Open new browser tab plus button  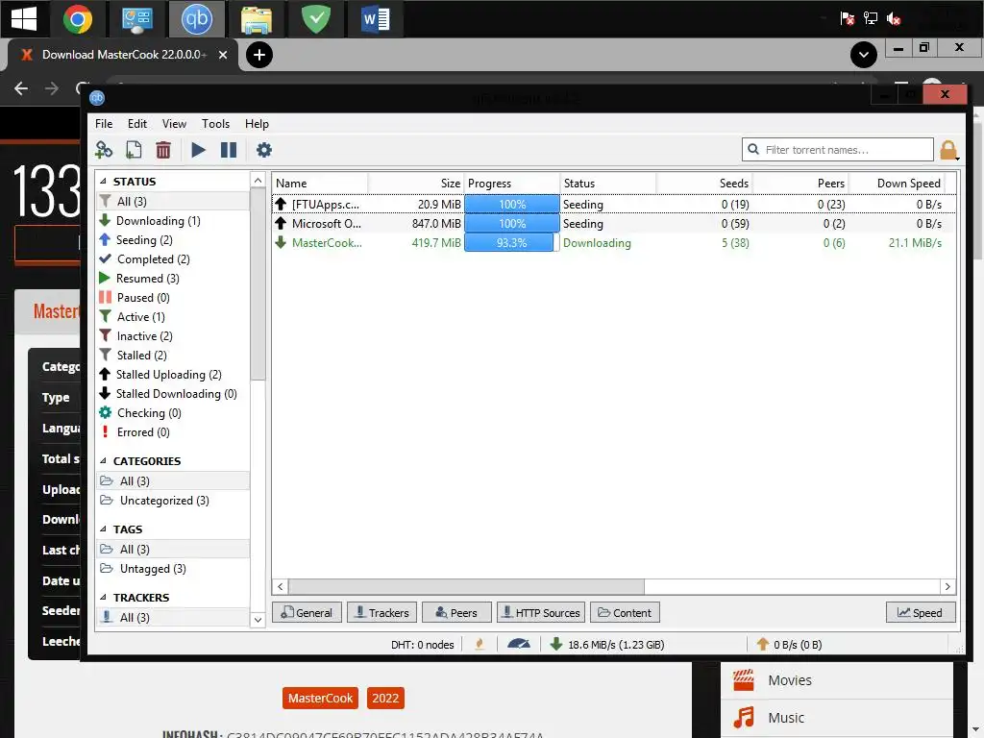(259, 55)
